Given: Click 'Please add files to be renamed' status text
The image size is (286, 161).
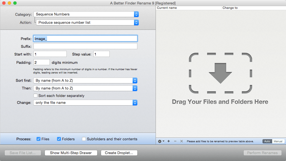Looking at the screenshot, I should click(x=220, y=141).
